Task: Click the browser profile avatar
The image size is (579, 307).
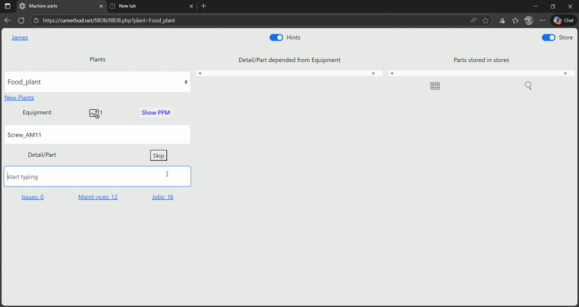Action: tap(529, 20)
